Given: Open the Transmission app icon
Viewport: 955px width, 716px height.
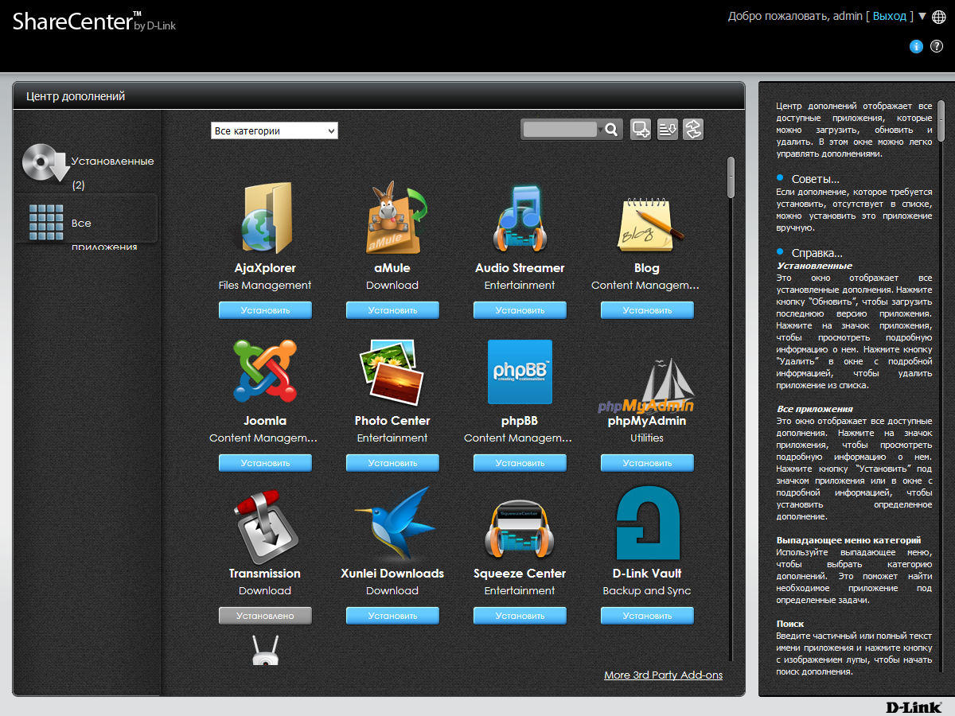Looking at the screenshot, I should click(265, 525).
